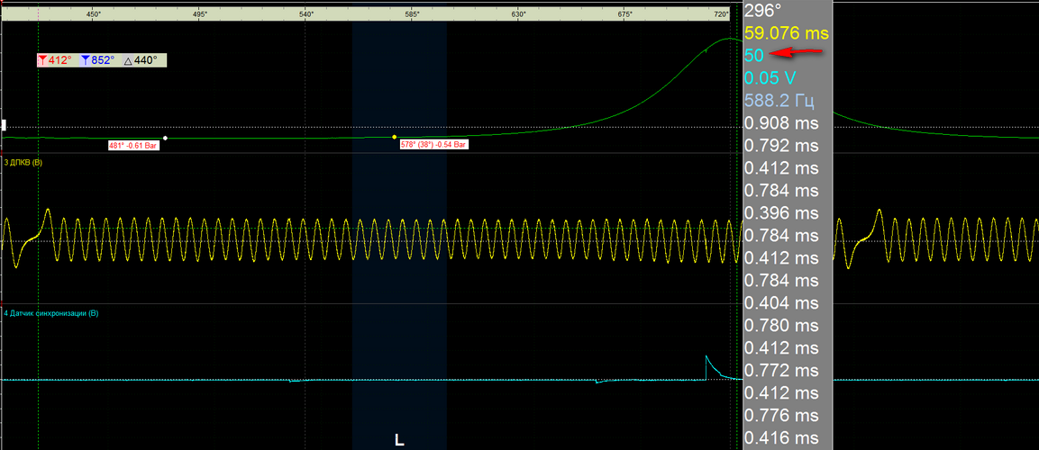Screen dimensions: 1039x450
Task: Click the 588.2 Гц frequency reading
Action: point(779,101)
